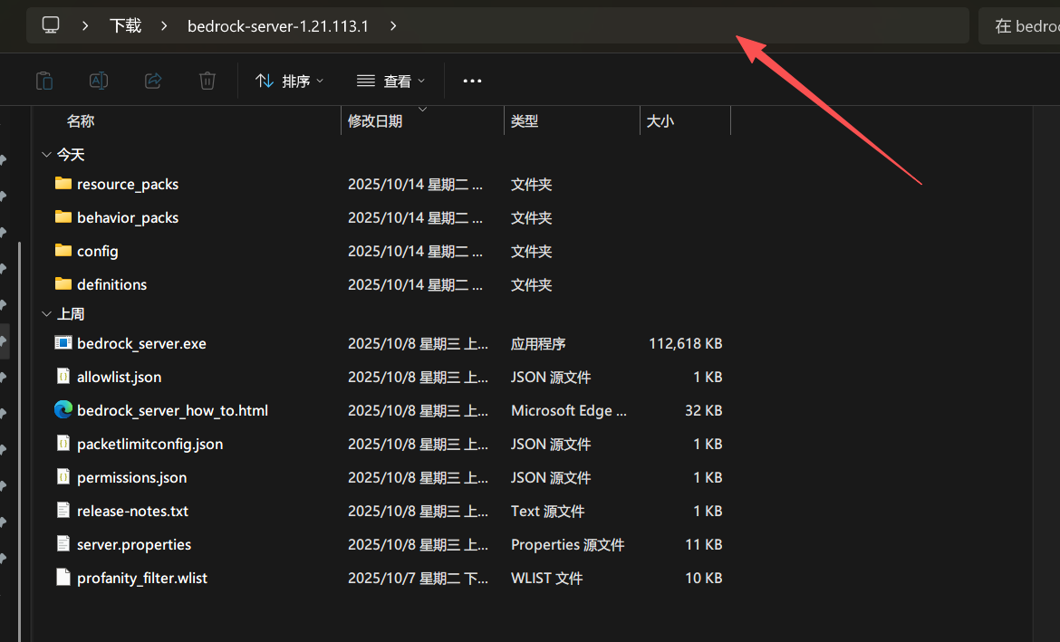The image size is (1060, 642).
Task: Click the delete trash can icon
Action: (x=207, y=81)
